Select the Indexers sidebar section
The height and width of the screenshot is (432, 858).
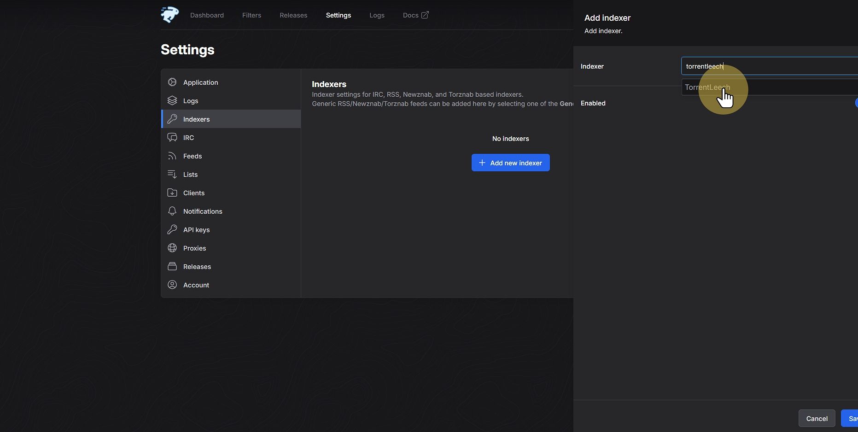tap(231, 119)
